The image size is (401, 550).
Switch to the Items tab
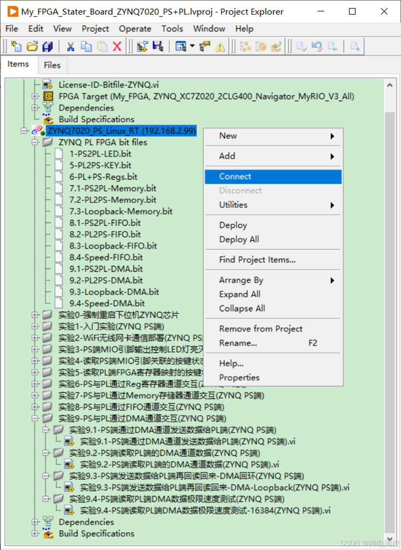pyautogui.click(x=18, y=64)
